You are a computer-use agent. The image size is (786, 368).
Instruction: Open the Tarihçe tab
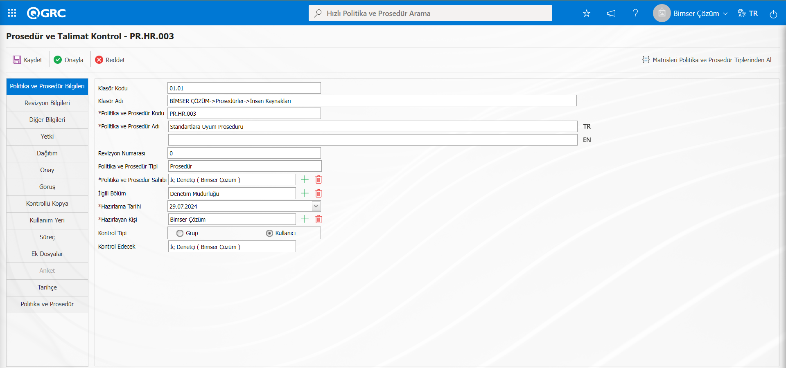click(x=47, y=287)
